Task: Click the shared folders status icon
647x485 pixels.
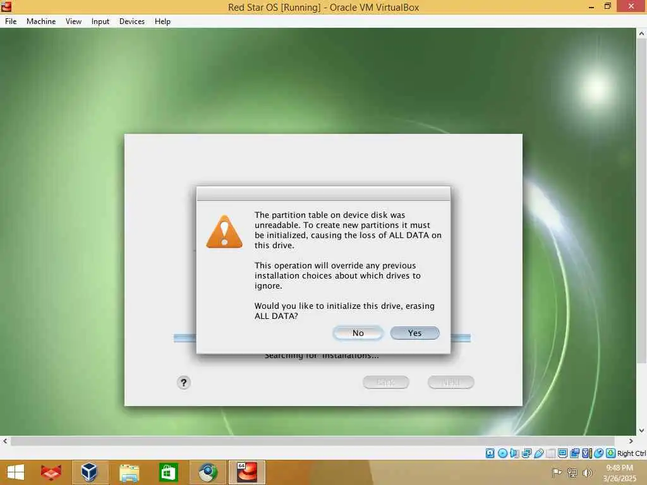Action: 550,453
